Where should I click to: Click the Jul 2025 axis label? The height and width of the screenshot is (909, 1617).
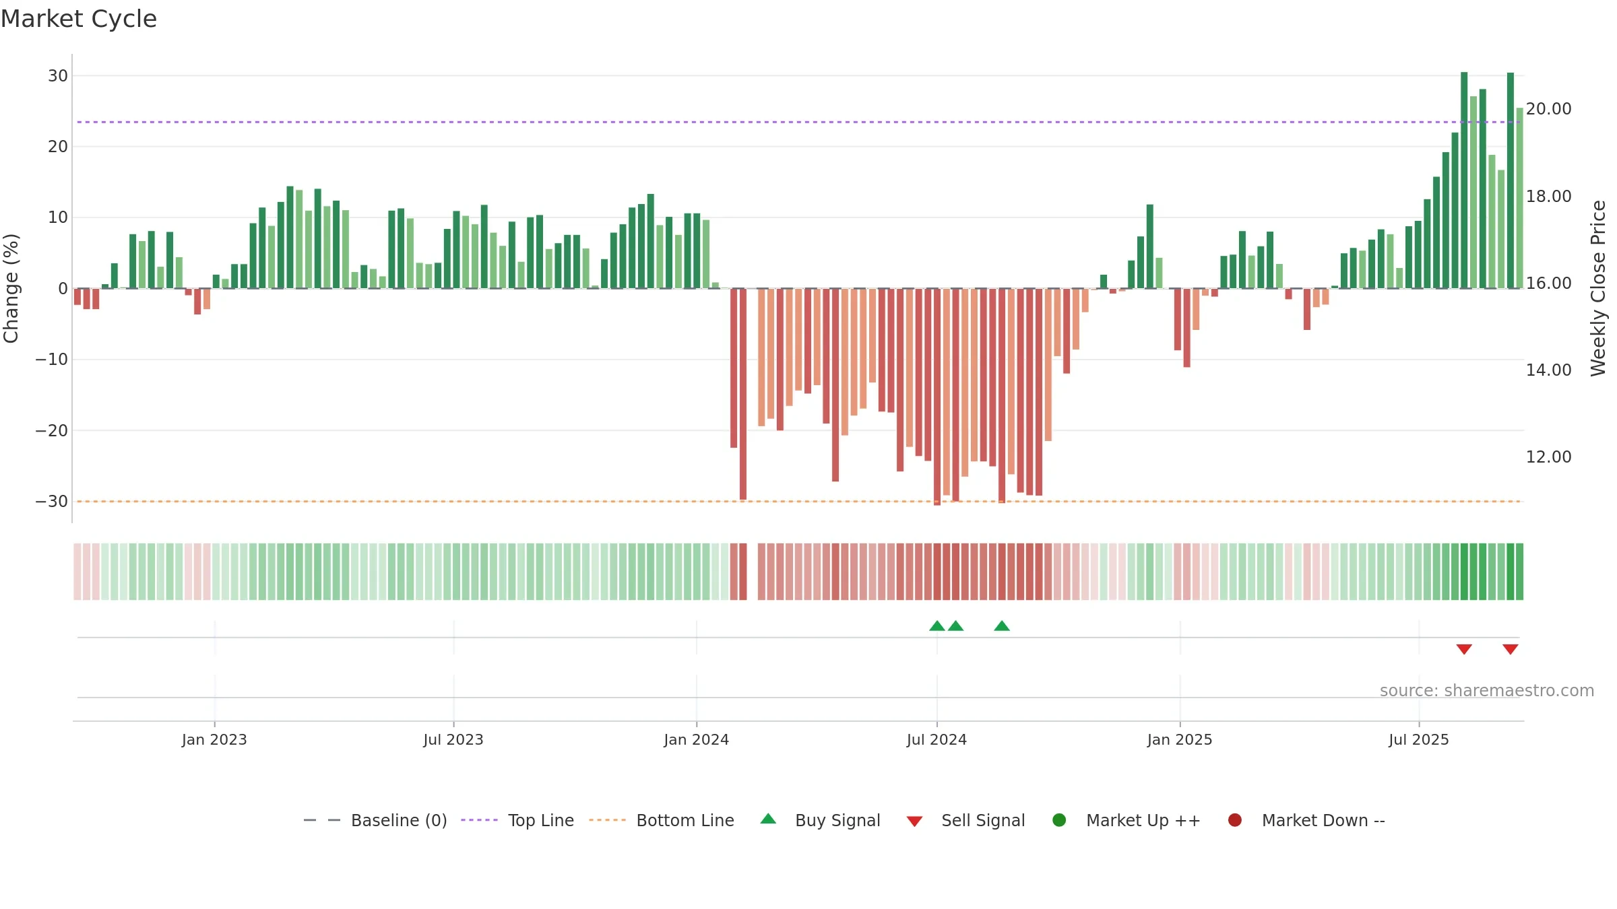[1419, 739]
